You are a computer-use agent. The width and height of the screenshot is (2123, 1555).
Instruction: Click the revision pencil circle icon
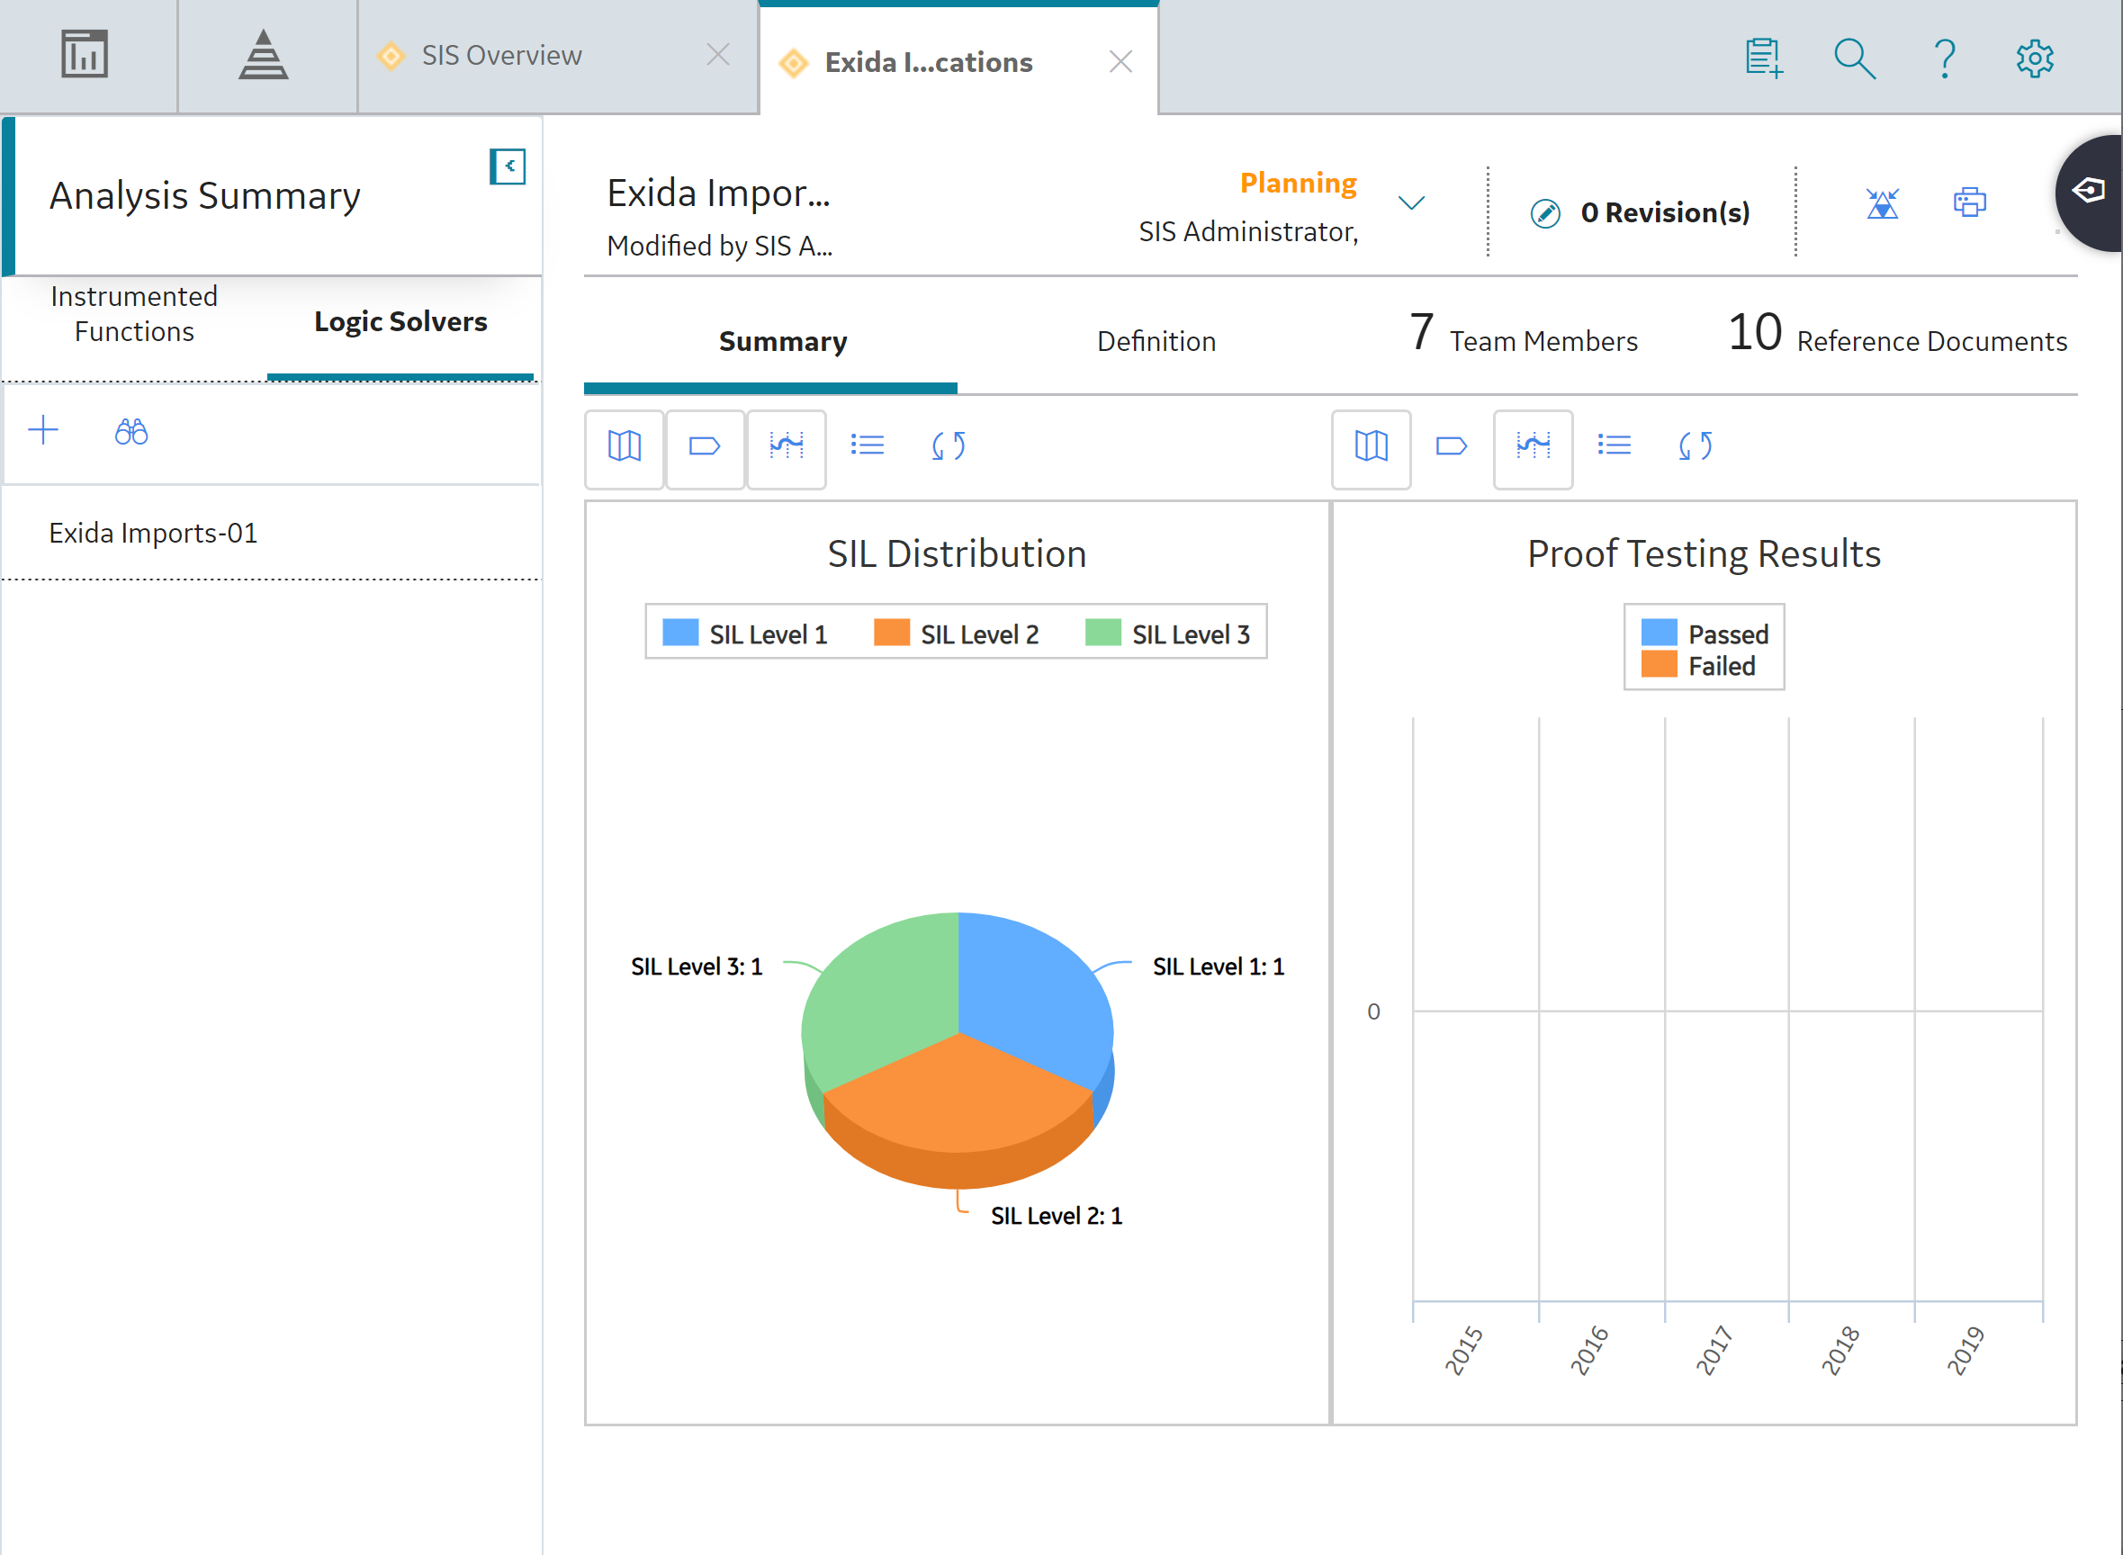[x=1545, y=213]
